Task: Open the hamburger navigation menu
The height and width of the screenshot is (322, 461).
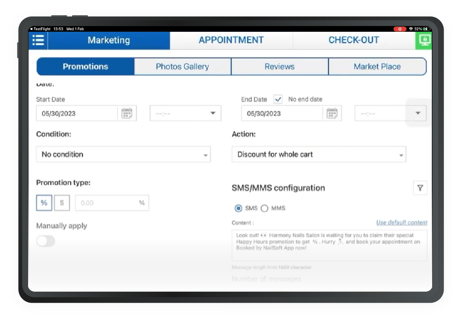Action: tap(38, 40)
